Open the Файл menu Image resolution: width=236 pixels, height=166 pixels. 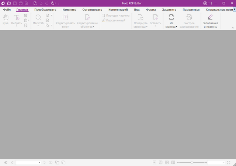point(7,10)
